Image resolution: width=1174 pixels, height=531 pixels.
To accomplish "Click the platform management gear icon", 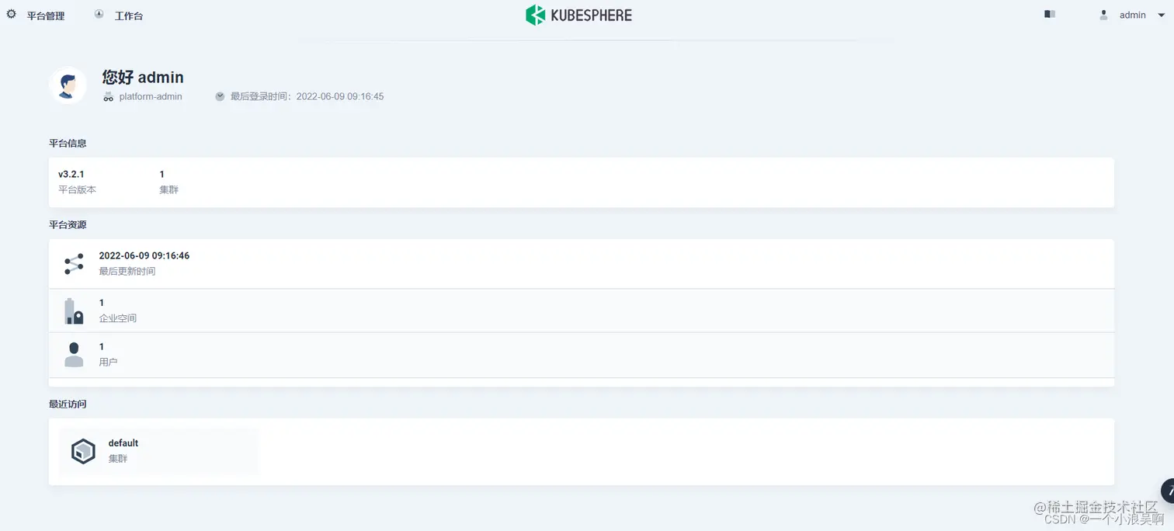I will pyautogui.click(x=11, y=14).
